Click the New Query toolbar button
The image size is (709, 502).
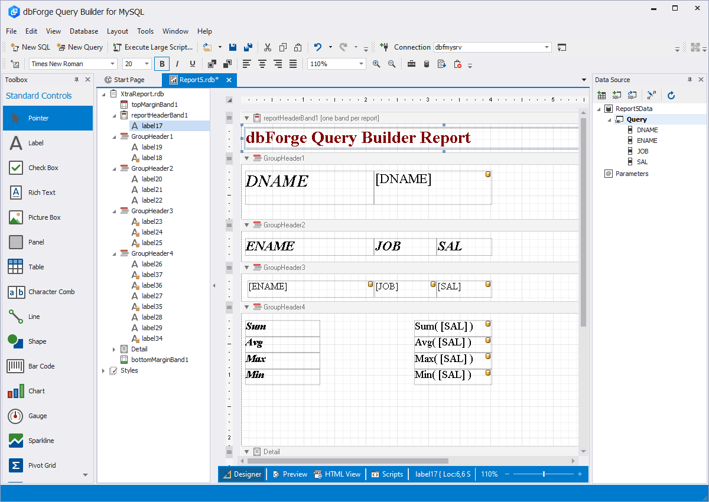click(80, 47)
